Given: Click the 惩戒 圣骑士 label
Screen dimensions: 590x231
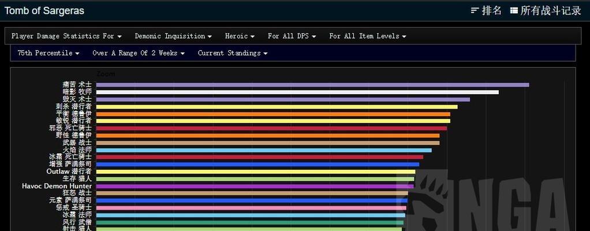Looking at the screenshot, I should coord(74,207).
